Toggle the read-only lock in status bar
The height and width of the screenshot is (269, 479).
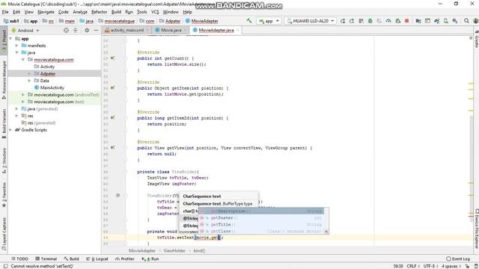(x=467, y=266)
